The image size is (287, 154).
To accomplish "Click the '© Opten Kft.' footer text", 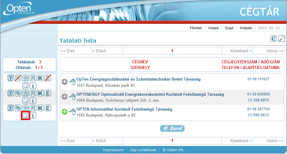I will (x=173, y=150).
